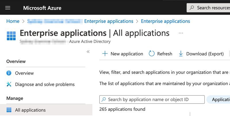This screenshot has width=230, height=116.
Task: Click the Application filter pill
Action: click(218, 99)
